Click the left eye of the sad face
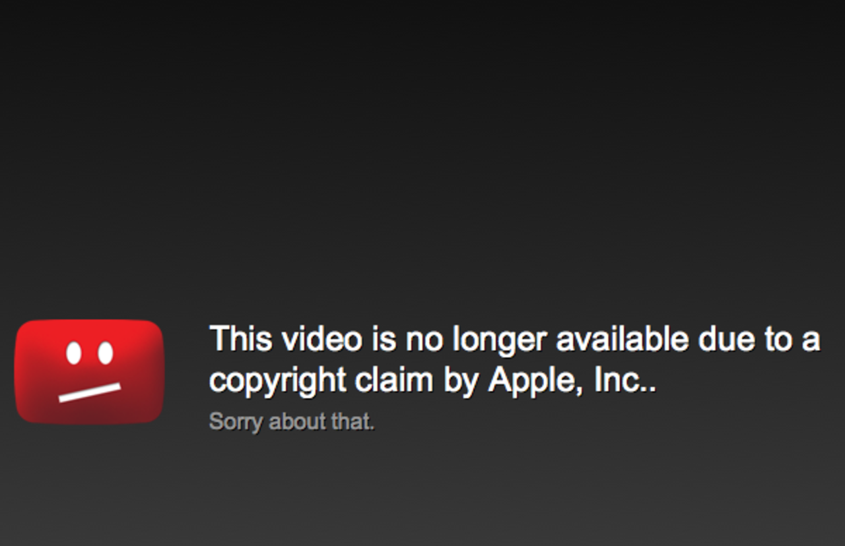845x546 pixels. click(x=74, y=353)
